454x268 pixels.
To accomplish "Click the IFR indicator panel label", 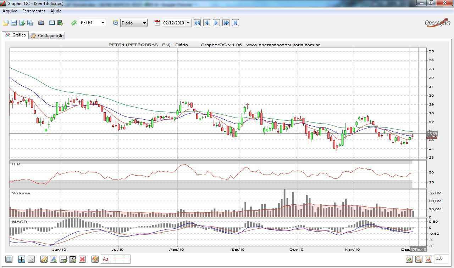I will pyautogui.click(x=16, y=164).
